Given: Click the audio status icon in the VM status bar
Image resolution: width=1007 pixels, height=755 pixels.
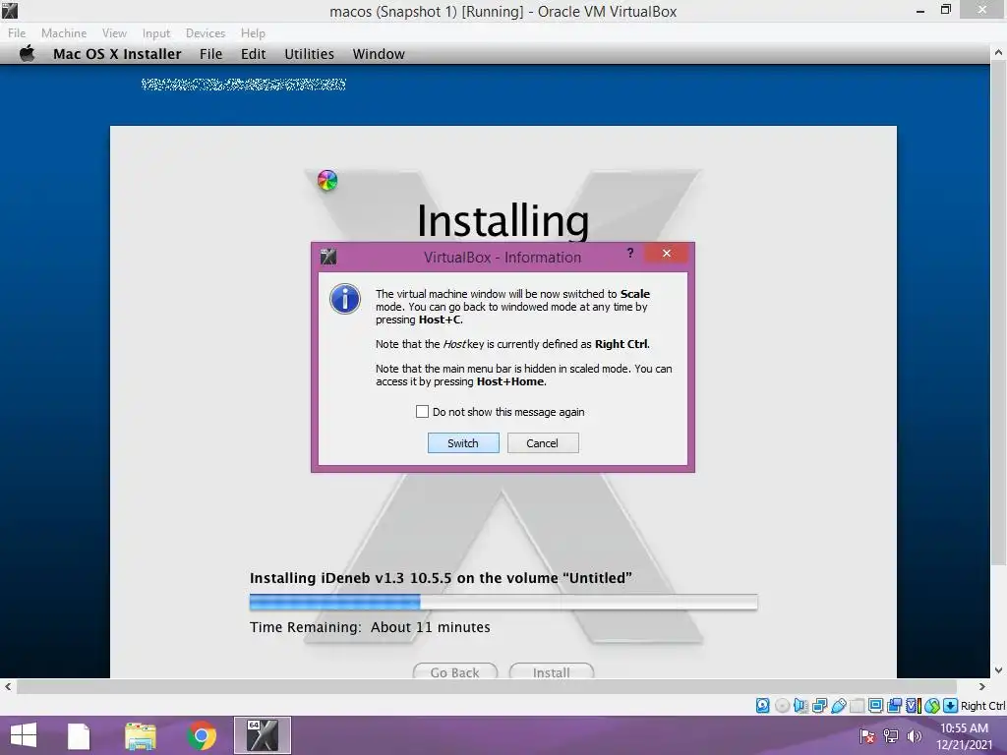Looking at the screenshot, I should [800, 706].
